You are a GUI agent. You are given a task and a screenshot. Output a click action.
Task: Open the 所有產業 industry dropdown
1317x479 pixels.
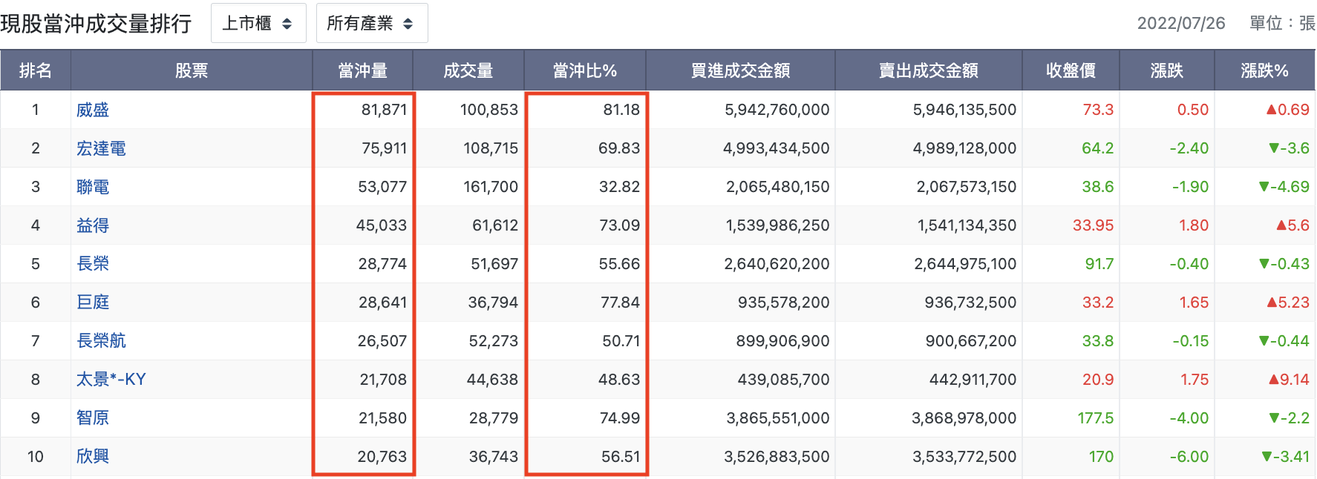(371, 23)
